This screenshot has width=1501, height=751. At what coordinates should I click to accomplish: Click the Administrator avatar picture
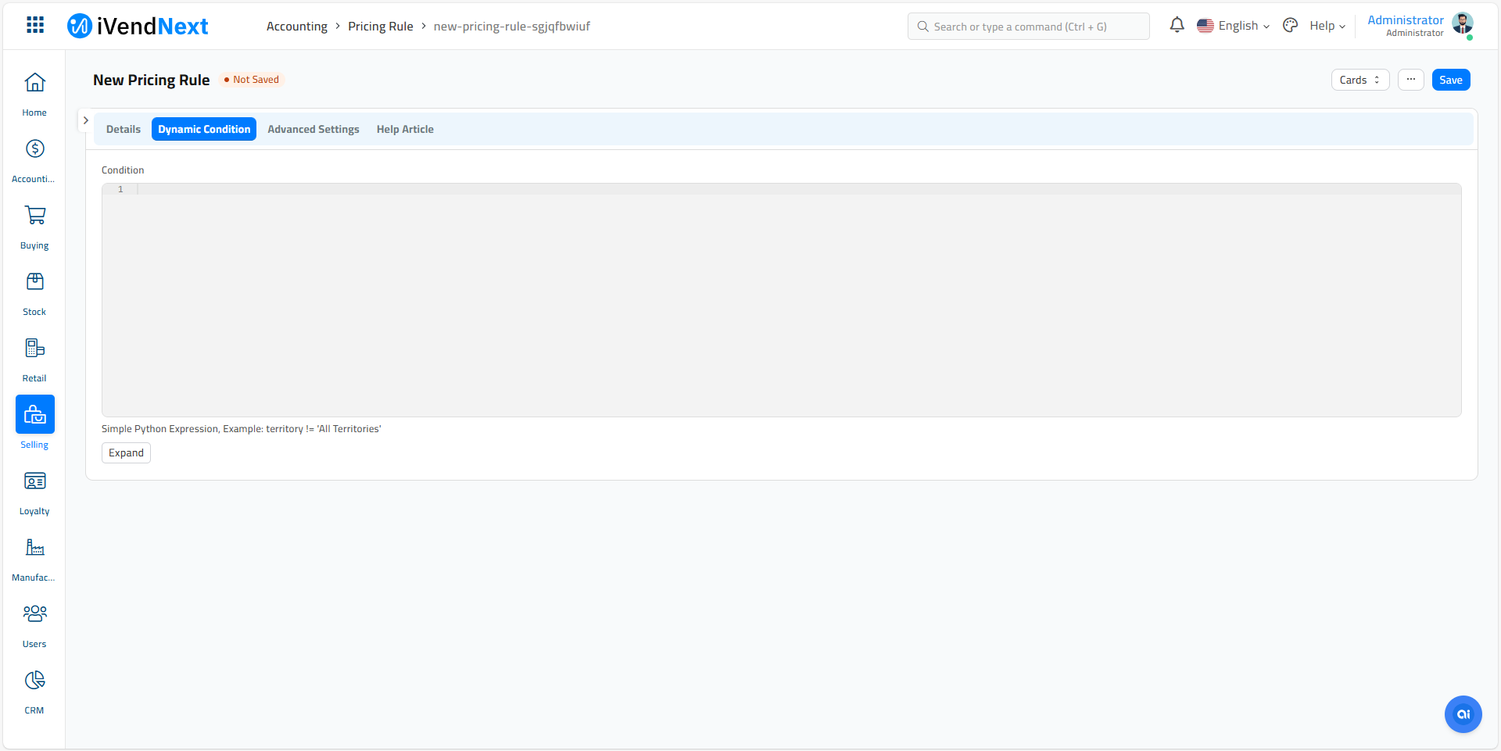[x=1463, y=24]
